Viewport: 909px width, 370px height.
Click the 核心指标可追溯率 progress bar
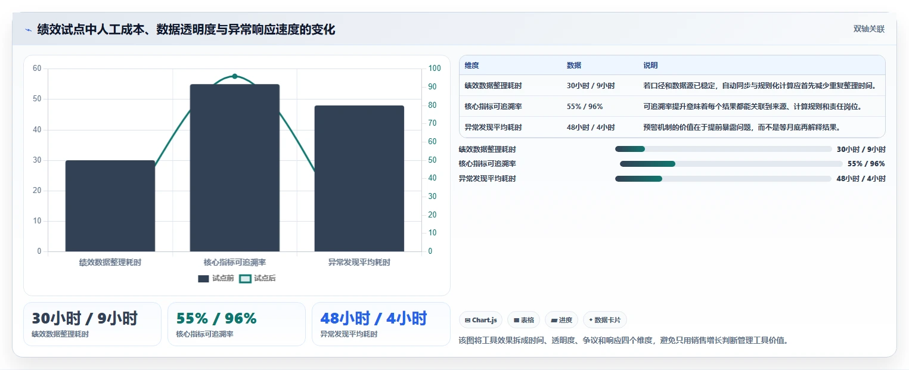click(731, 164)
